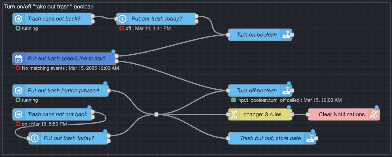Viewport: 392px width, 157px height.
Task: Click the output port of "change: 3 rules"
Action: point(292,114)
